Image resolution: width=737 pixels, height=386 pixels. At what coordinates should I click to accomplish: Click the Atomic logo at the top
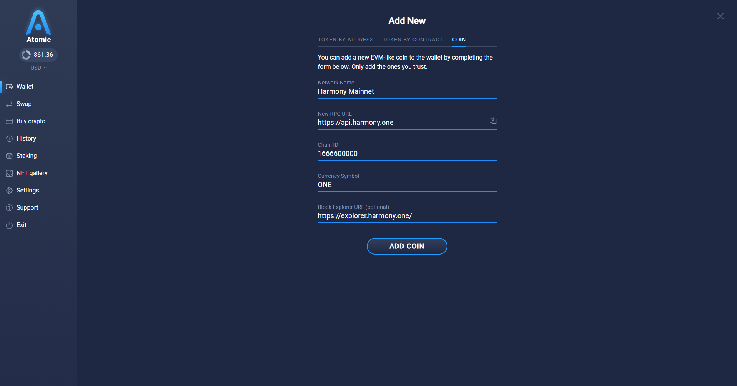[x=38, y=24]
